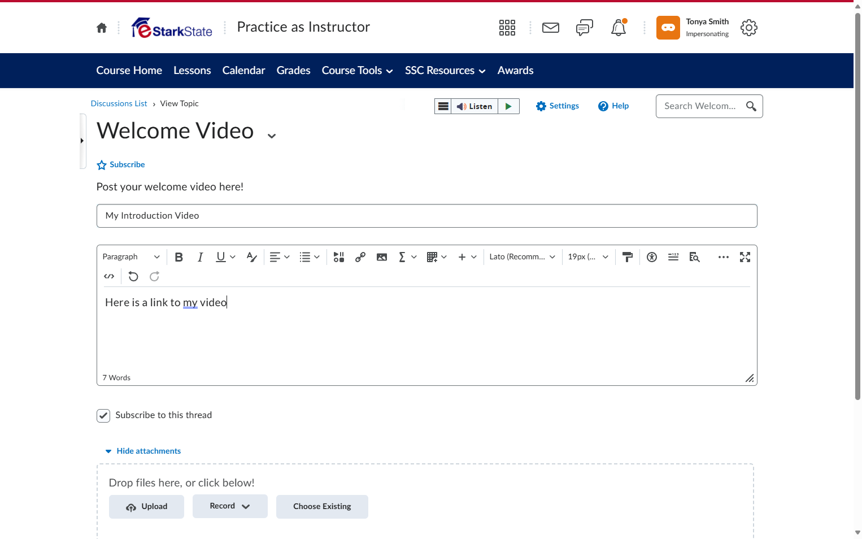Insert an image with image icon
The height and width of the screenshot is (539, 862).
tap(382, 257)
